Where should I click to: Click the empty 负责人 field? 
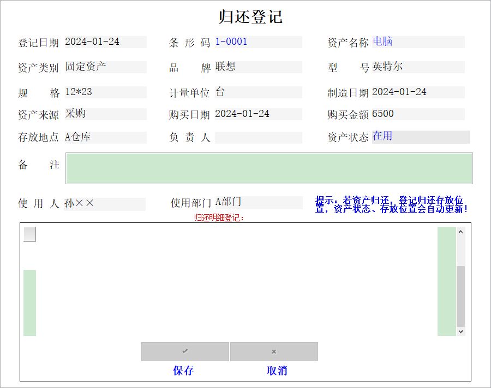(x=259, y=137)
